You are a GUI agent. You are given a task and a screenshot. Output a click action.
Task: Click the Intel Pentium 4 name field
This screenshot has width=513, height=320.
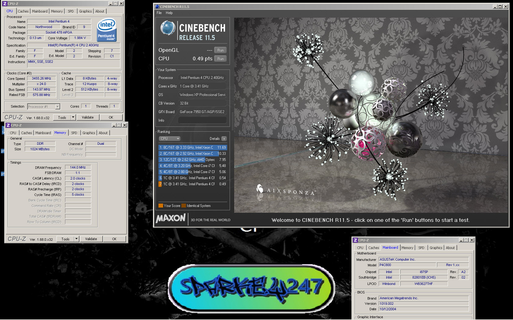[59, 21]
